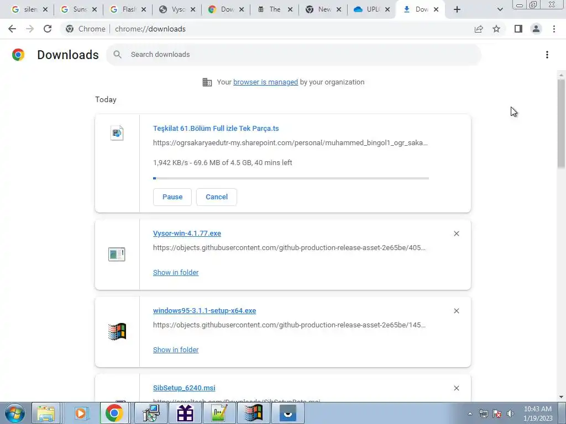566x424 pixels.
Task: Click the scrollbar down arrow
Action: pyautogui.click(x=561, y=397)
